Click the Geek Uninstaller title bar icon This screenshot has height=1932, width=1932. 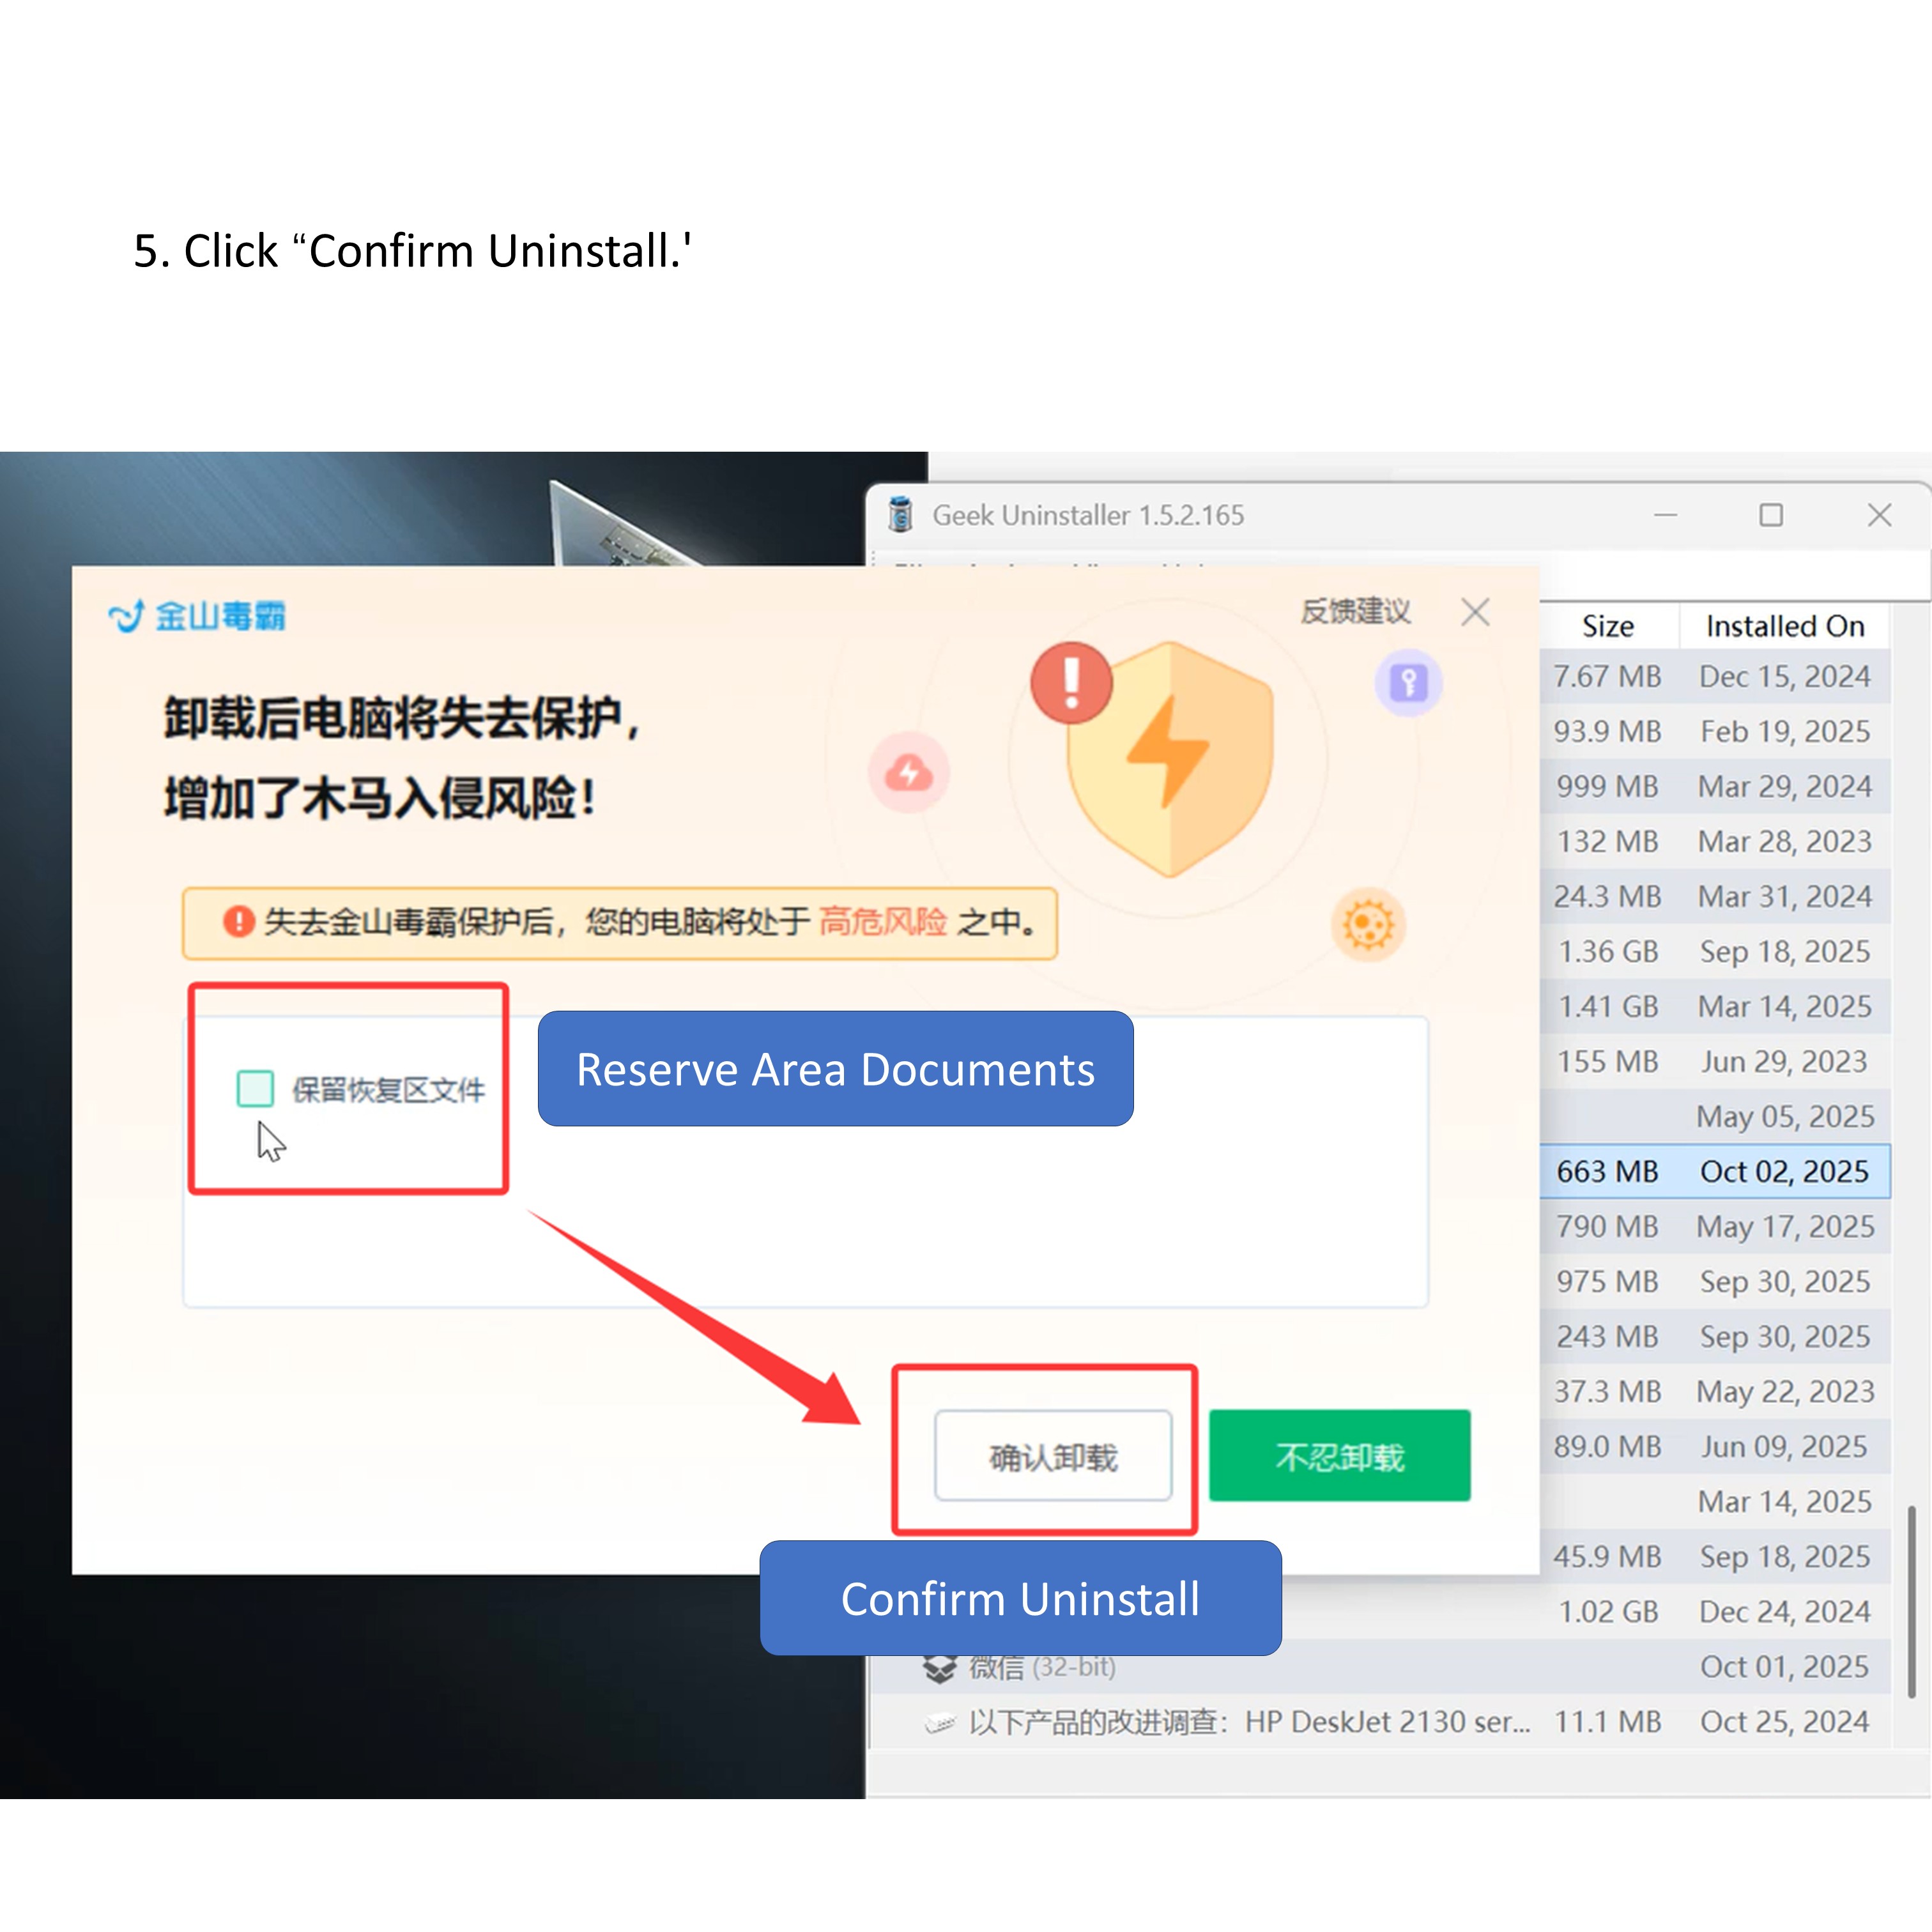point(900,515)
